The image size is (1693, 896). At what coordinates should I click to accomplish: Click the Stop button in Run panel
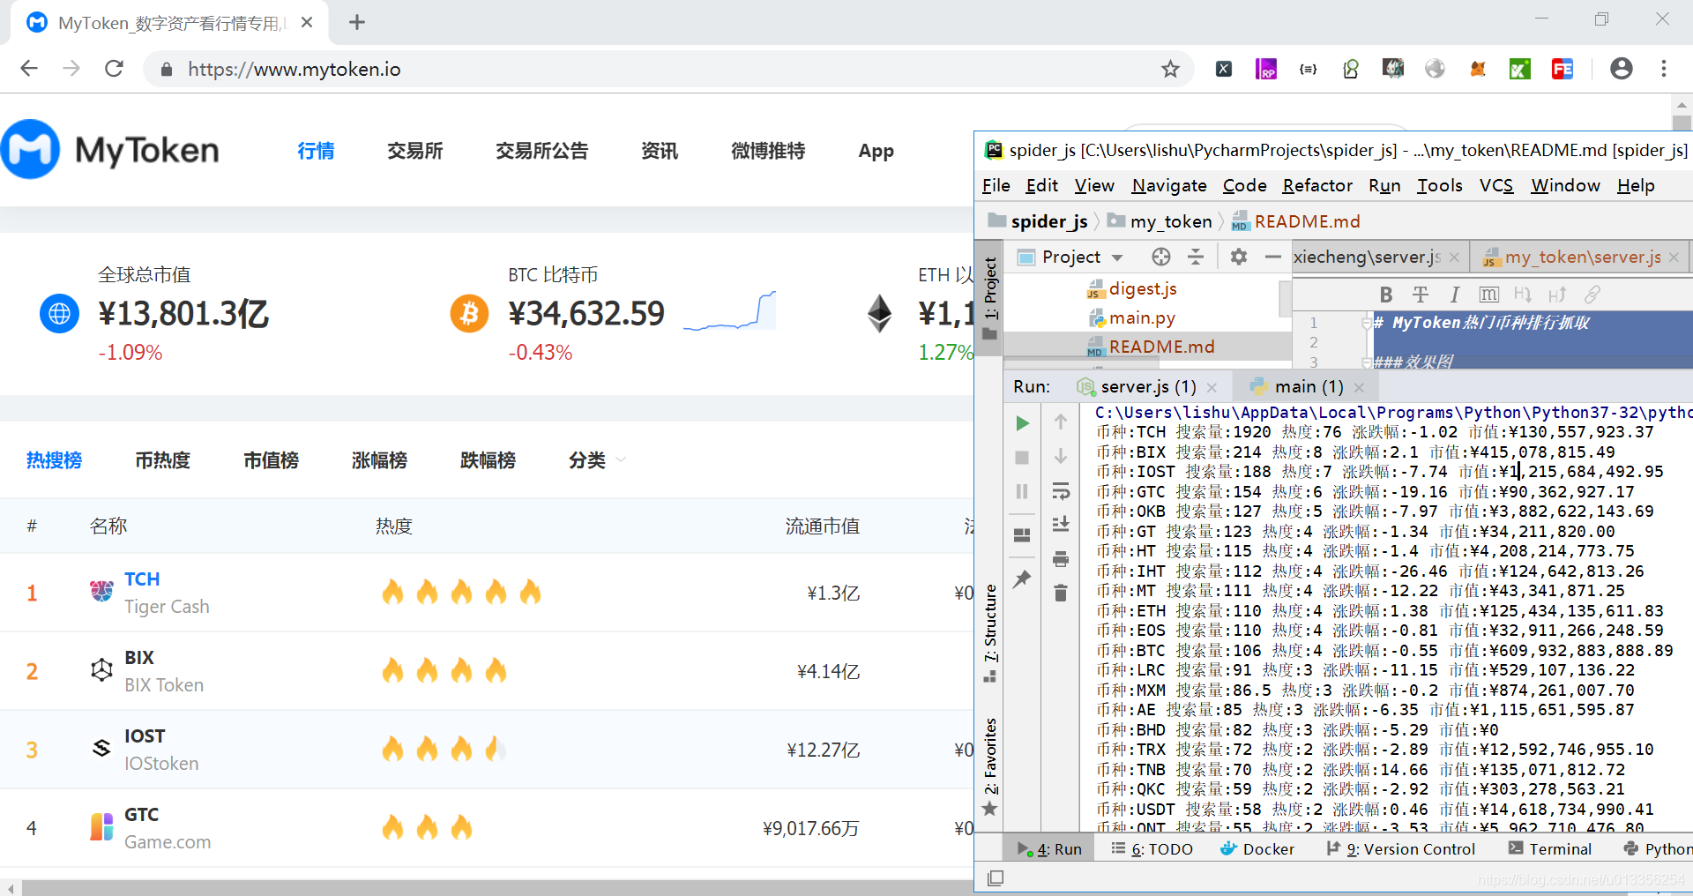[x=1022, y=458]
